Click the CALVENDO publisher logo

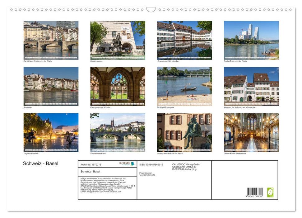[124, 163]
